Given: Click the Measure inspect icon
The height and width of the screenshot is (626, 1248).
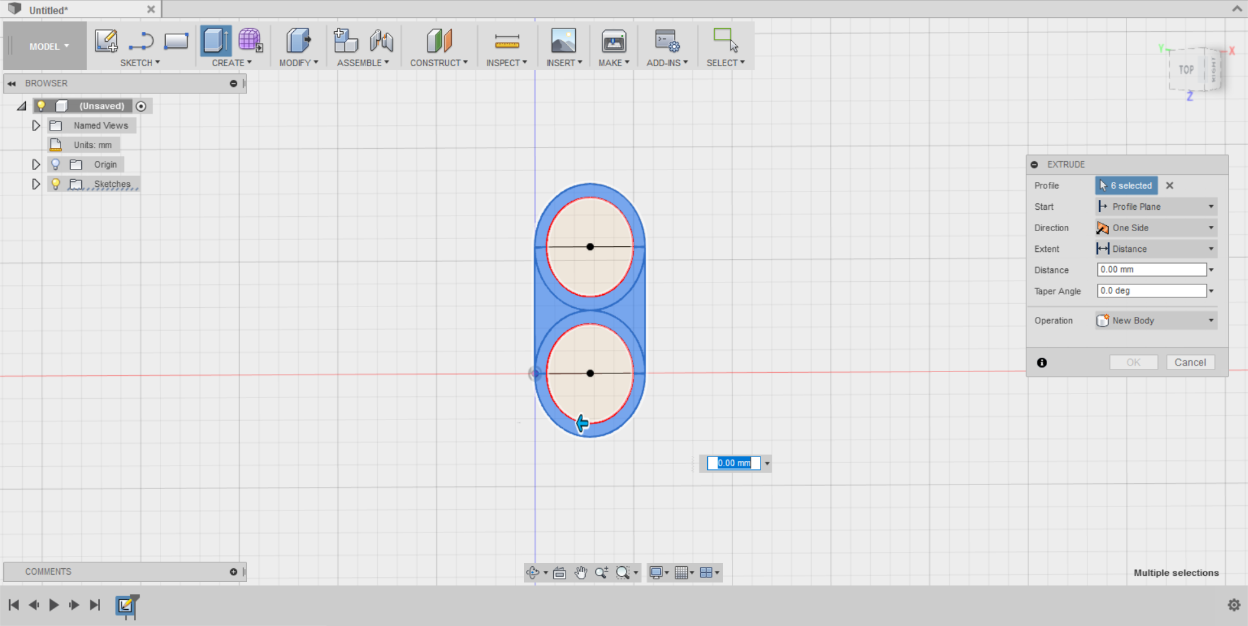Looking at the screenshot, I should click(x=507, y=41).
